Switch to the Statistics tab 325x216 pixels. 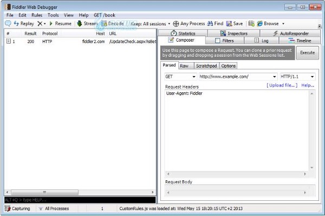(x=183, y=33)
